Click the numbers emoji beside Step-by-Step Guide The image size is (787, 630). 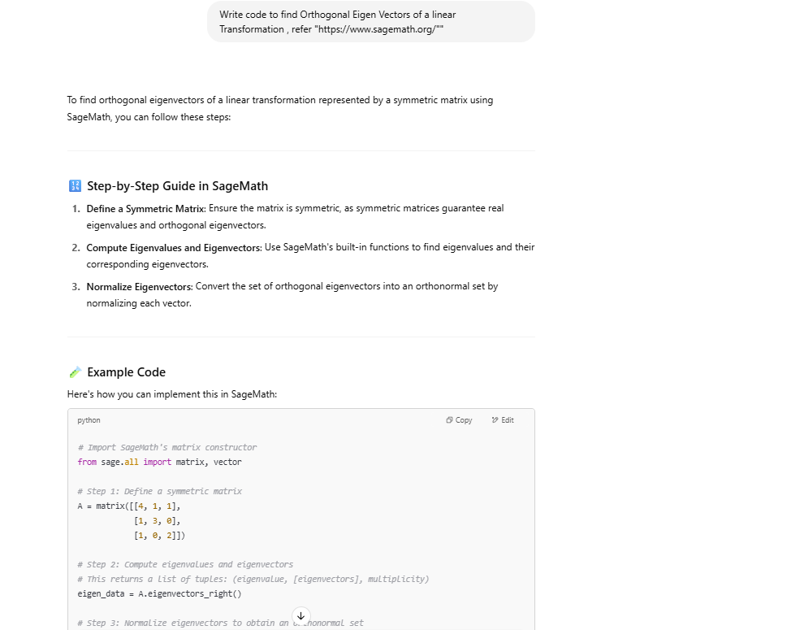[x=76, y=186]
